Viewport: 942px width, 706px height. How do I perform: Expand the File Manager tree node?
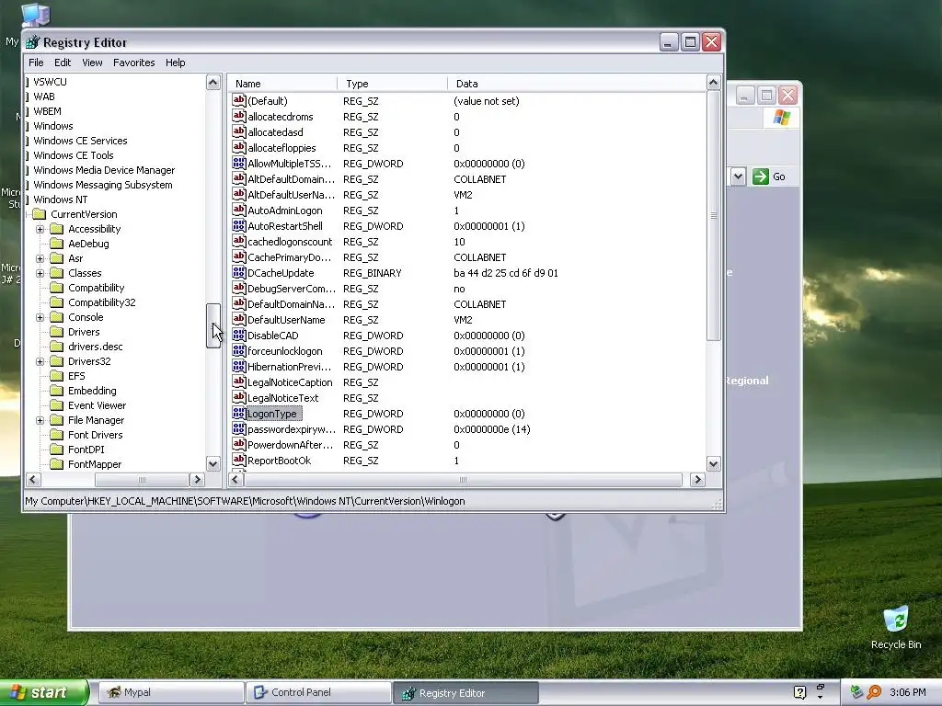(x=40, y=420)
